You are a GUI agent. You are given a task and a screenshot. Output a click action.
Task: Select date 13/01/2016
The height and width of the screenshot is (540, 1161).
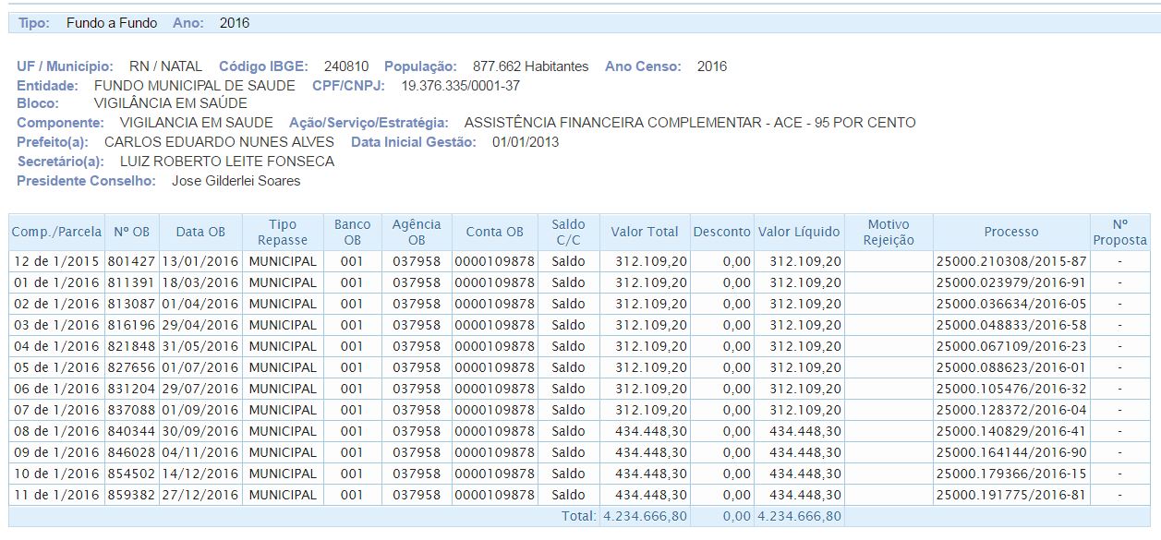[200, 261]
